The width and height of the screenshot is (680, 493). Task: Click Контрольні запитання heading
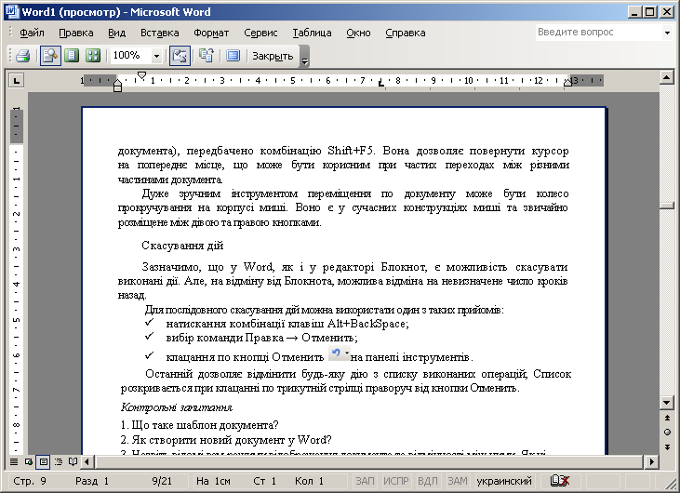pyautogui.click(x=177, y=407)
